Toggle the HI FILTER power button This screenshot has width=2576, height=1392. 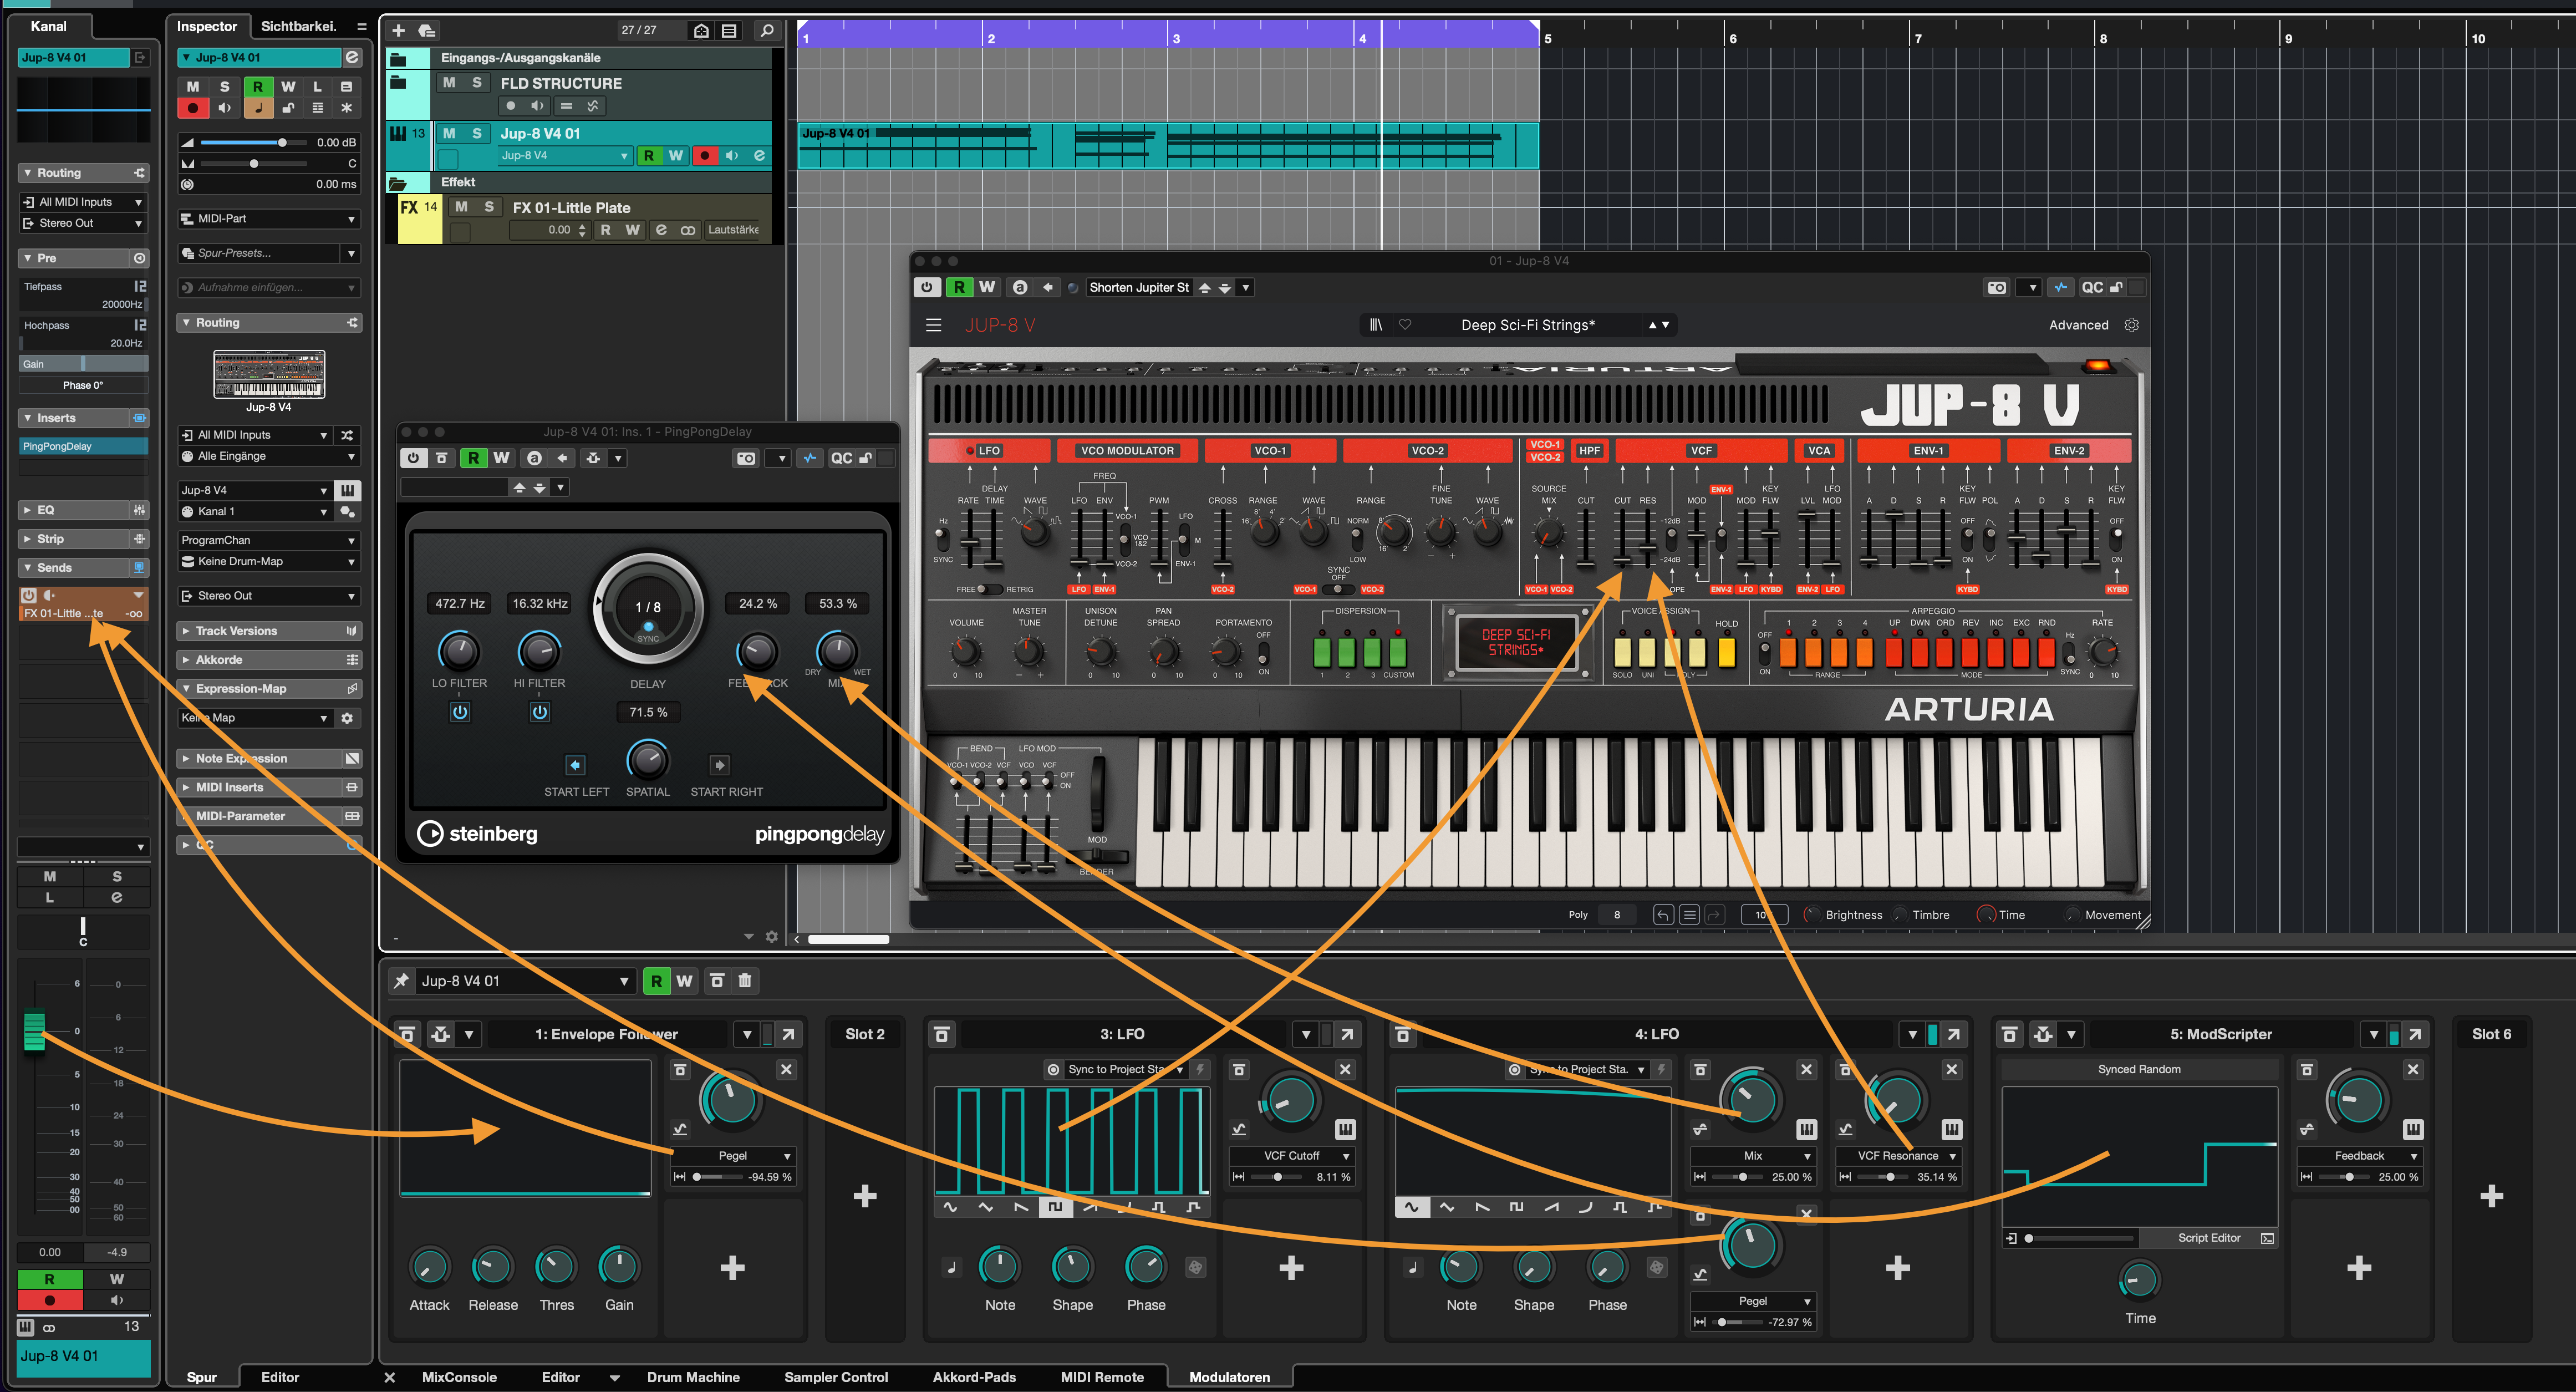coord(539,712)
